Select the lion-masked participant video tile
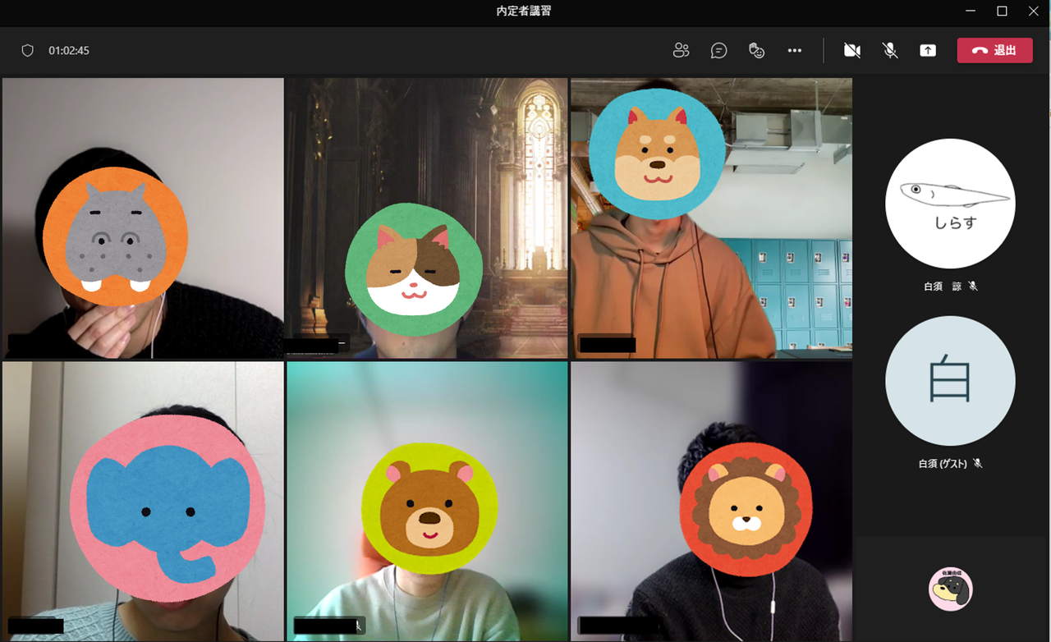Screen dimensions: 1051x642 pyautogui.click(x=711, y=501)
